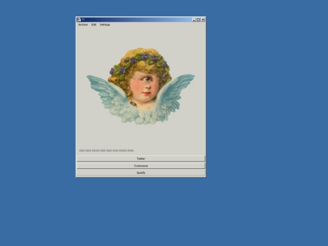Open the Settings menu

[x=105, y=25]
